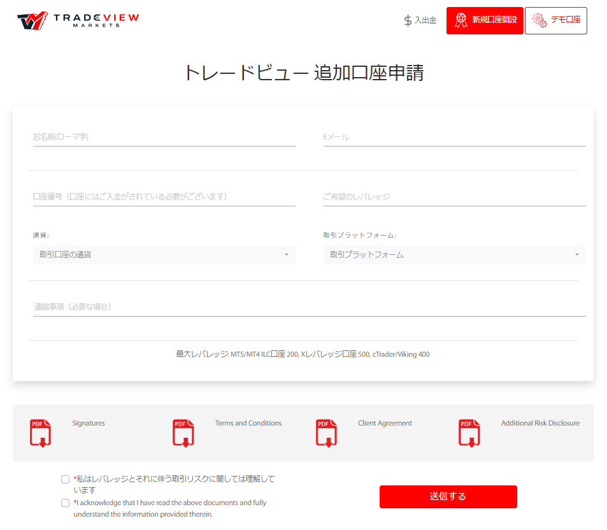Download the Additional Risk Disclosure PDF icon

469,433
